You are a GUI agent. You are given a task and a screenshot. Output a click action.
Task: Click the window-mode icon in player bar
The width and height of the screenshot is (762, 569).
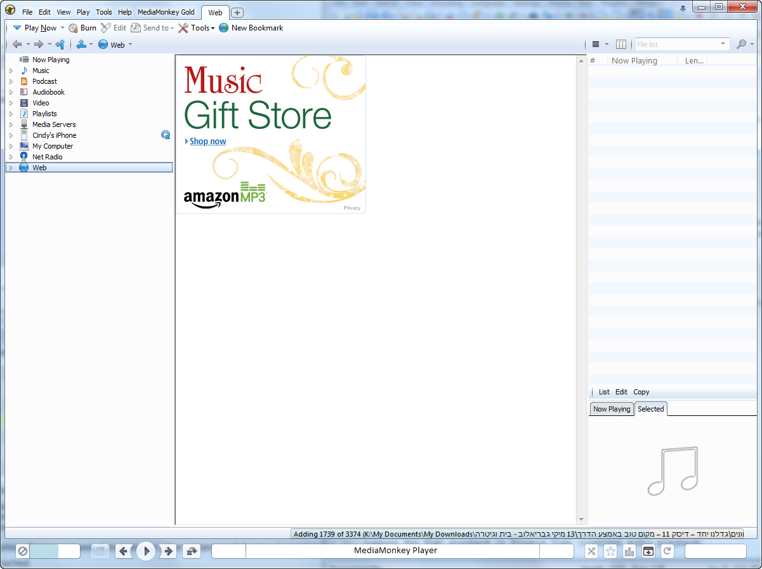tap(648, 551)
